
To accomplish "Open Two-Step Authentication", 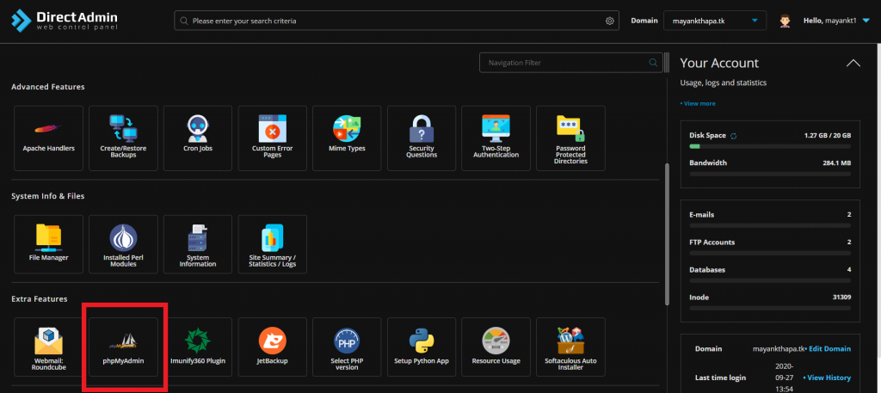I will 496,138.
